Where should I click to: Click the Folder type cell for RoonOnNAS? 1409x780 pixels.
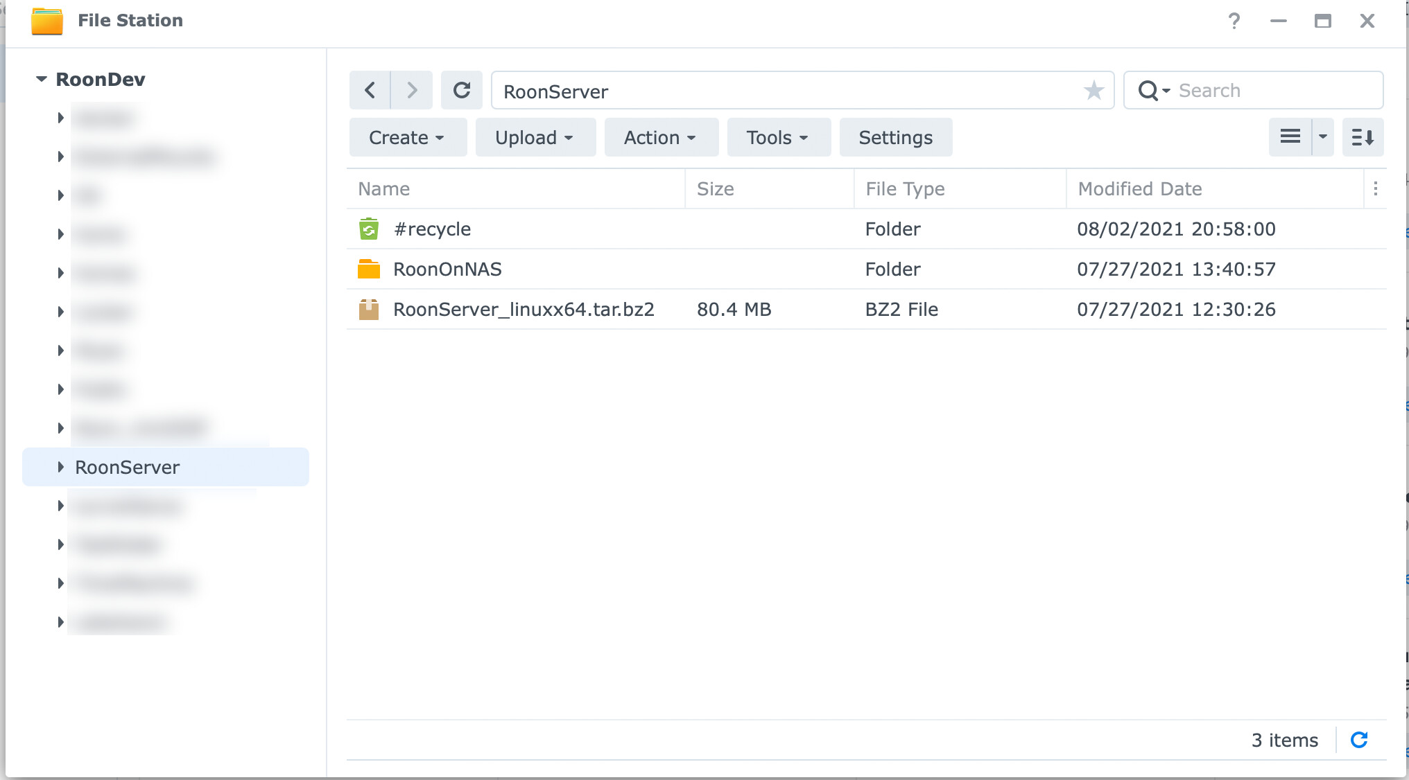(892, 269)
